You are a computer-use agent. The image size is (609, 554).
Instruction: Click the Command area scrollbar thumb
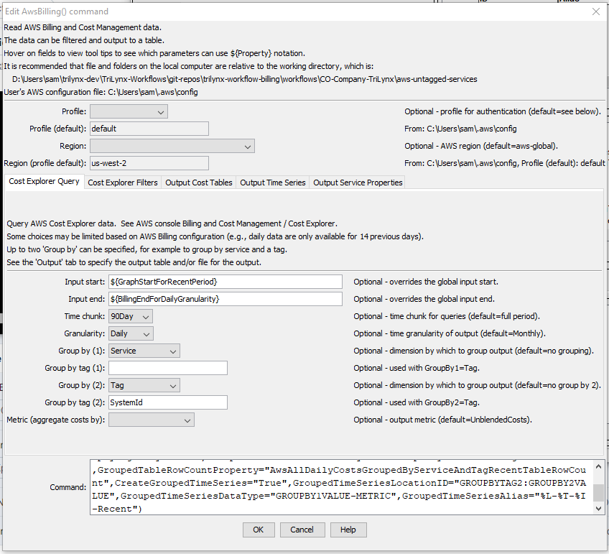[x=598, y=493]
